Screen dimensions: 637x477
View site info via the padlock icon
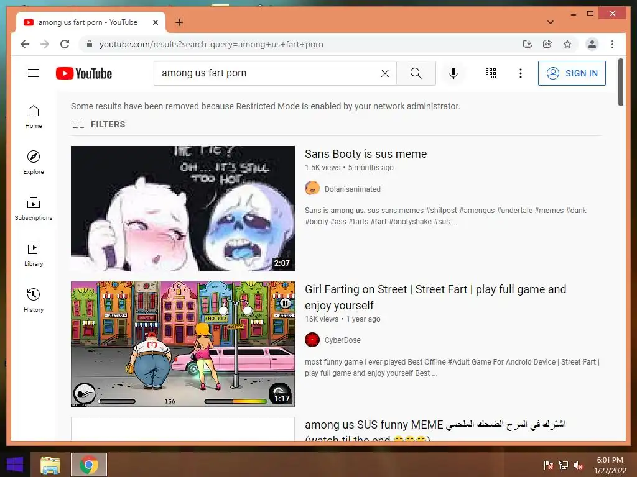(x=90, y=44)
